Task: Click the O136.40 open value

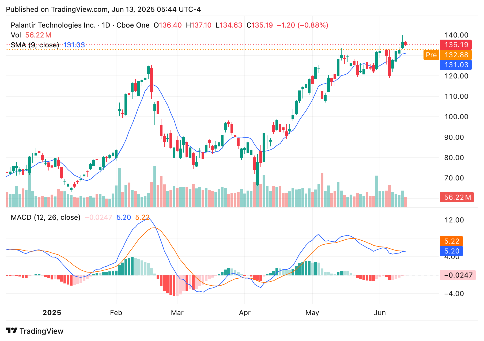Action: 168,25
